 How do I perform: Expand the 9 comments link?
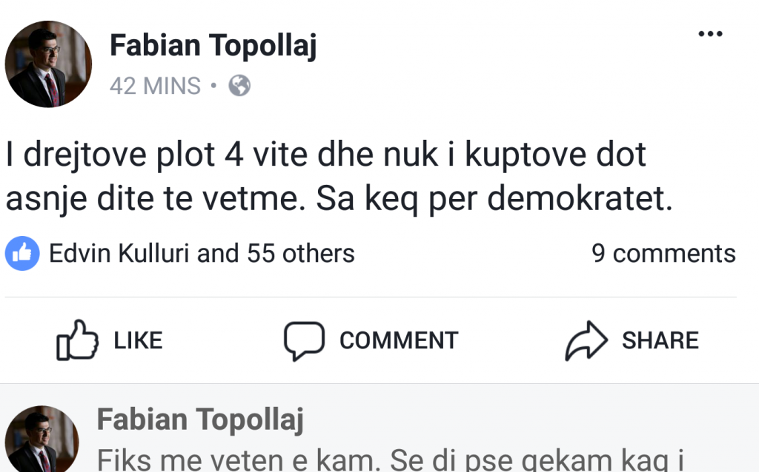click(x=663, y=254)
